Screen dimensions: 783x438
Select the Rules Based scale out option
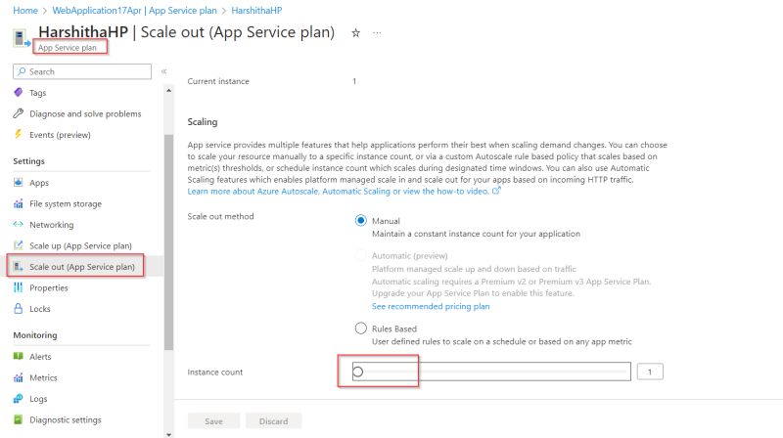[360, 328]
